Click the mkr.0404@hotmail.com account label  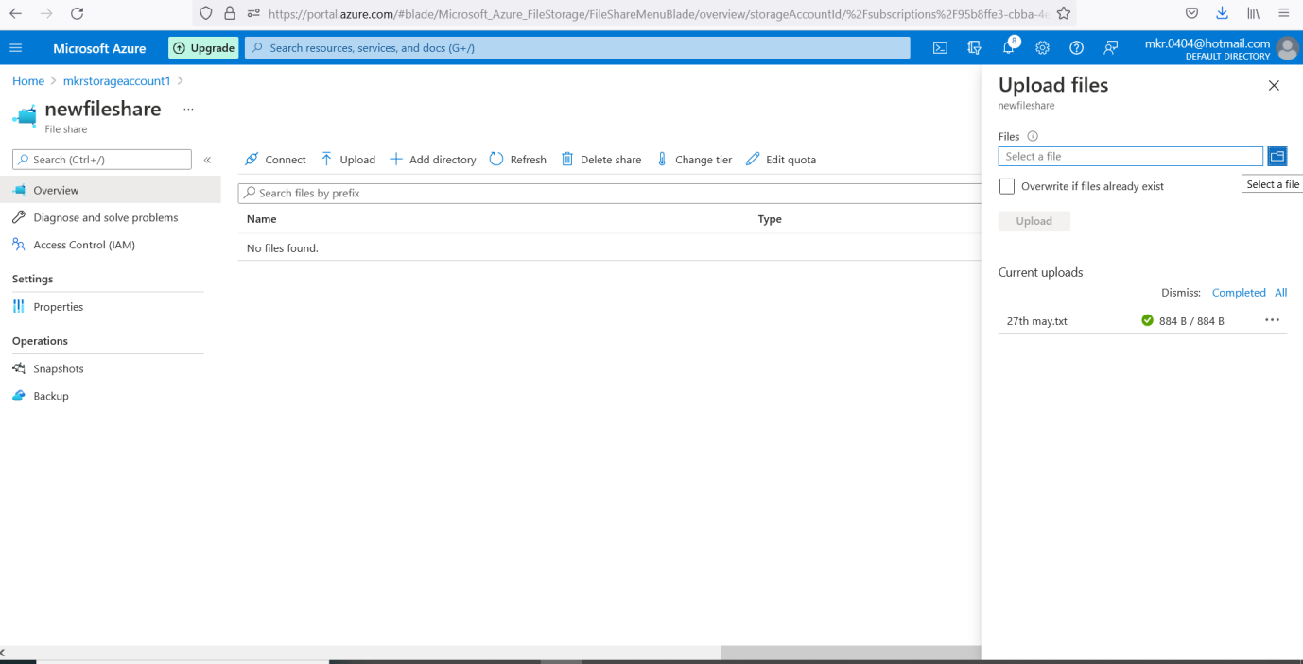(1207, 43)
